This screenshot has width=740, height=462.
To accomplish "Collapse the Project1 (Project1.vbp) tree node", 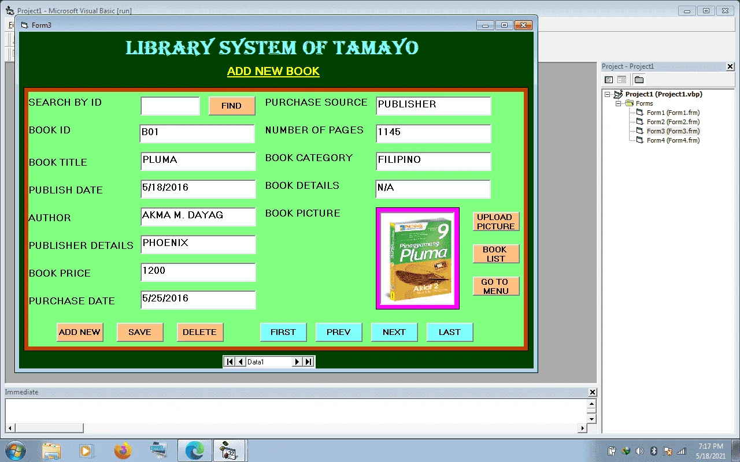I will tap(608, 94).
